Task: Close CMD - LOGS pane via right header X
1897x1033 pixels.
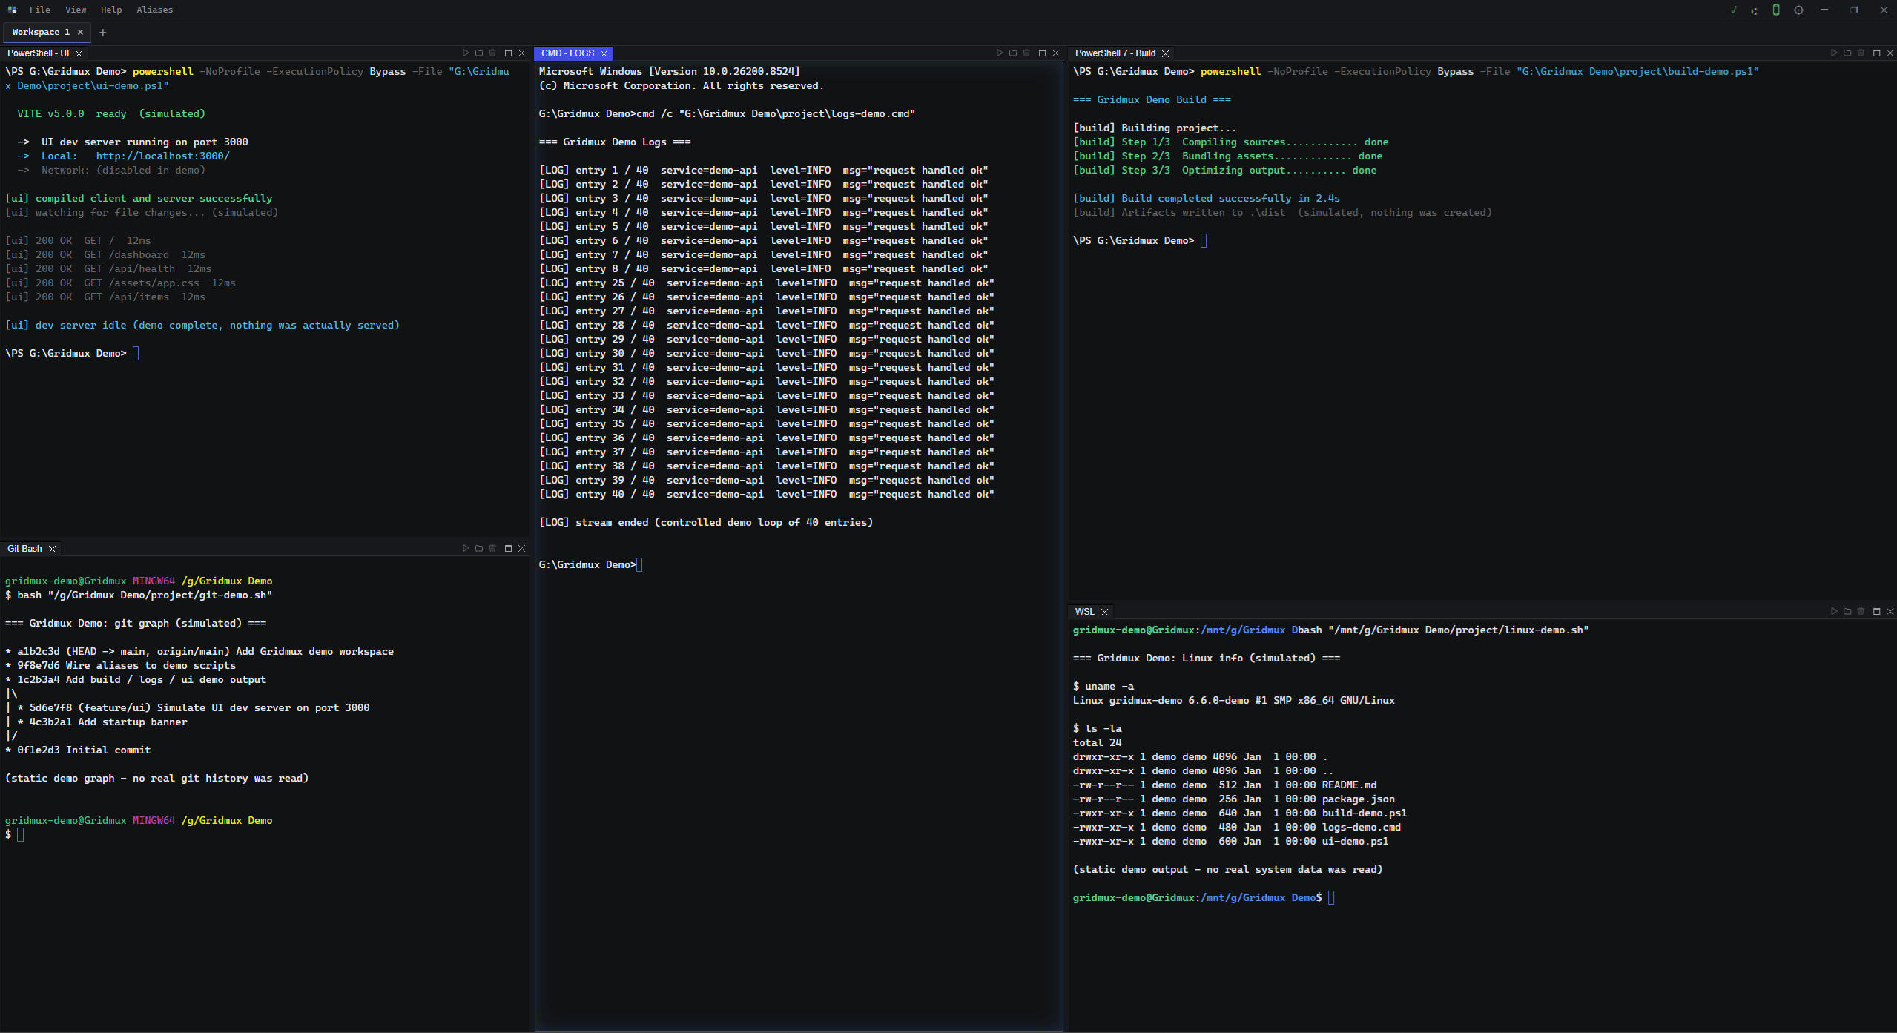Action: [x=1055, y=53]
